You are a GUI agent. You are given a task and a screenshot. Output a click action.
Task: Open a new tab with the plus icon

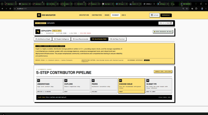pos(172,4)
